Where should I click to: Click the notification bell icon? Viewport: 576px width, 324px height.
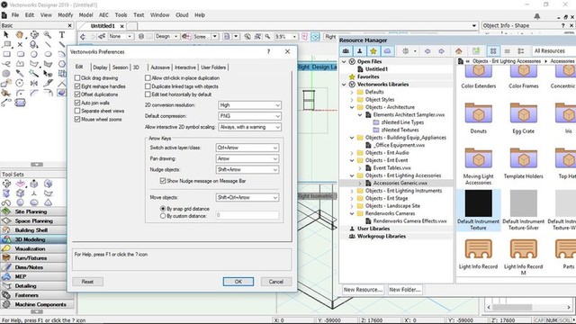[537, 16]
